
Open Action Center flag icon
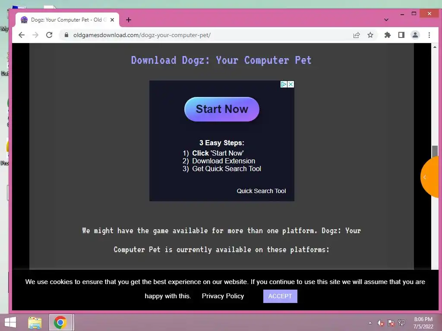coord(391,323)
